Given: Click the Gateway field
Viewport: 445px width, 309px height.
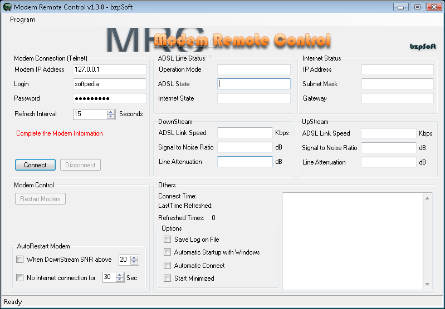Looking at the screenshot, I should (398, 98).
